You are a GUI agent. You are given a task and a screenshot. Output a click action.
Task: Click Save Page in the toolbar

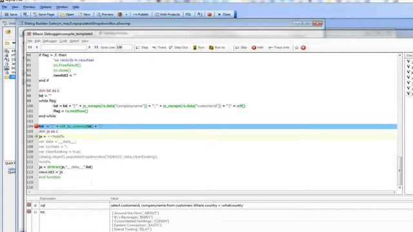(x=44, y=14)
